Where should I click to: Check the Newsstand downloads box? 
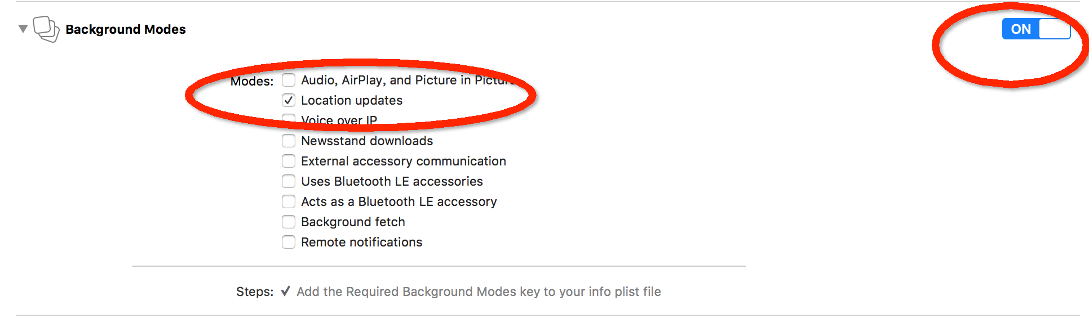click(x=289, y=141)
